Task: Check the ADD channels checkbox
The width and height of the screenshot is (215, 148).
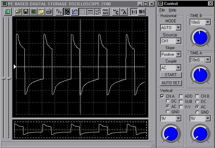Action: (181, 96)
